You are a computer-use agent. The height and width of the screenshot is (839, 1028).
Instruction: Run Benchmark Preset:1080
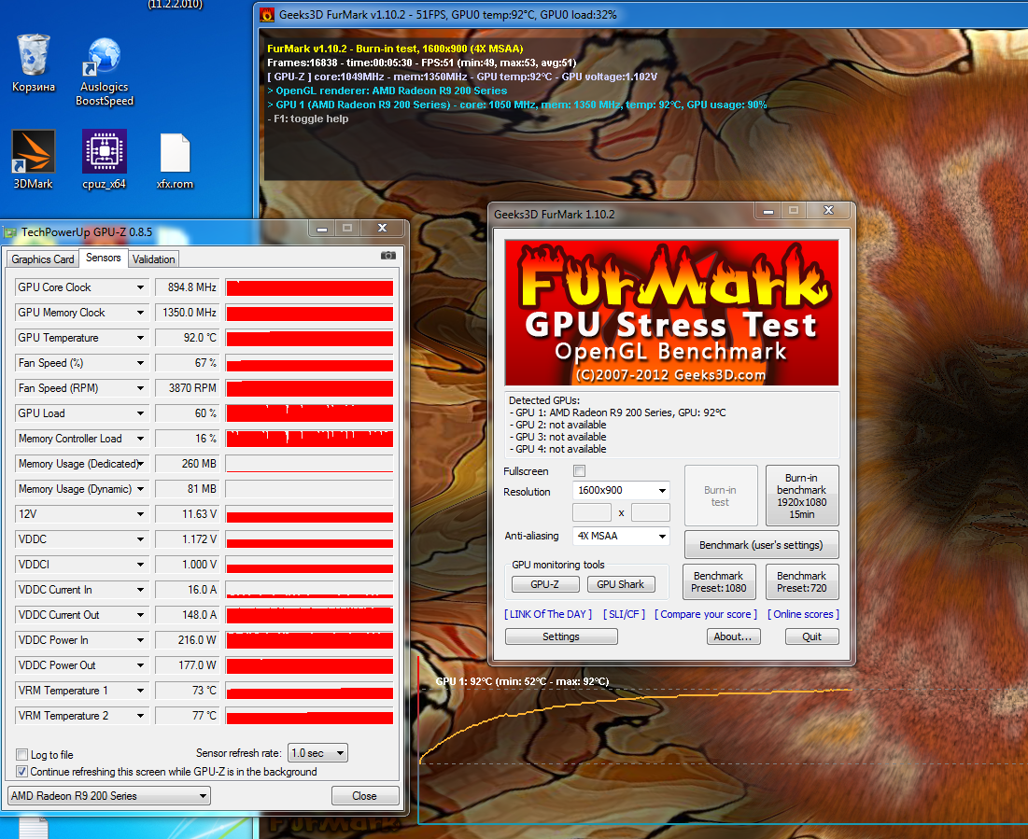point(719,582)
